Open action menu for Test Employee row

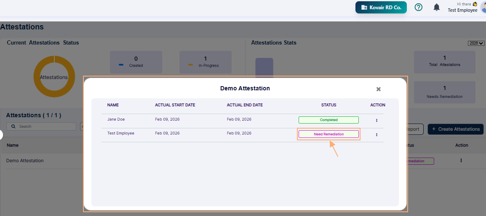[377, 134]
